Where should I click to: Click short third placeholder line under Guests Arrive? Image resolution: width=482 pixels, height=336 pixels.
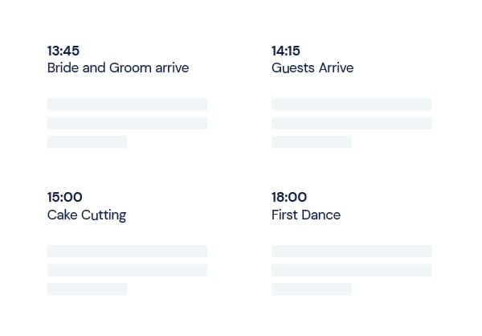pyautogui.click(x=311, y=142)
